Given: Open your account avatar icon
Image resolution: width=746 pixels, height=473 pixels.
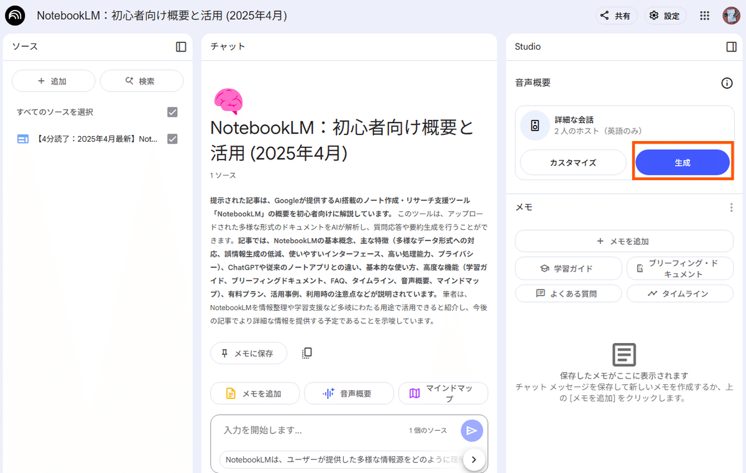Looking at the screenshot, I should (731, 16).
